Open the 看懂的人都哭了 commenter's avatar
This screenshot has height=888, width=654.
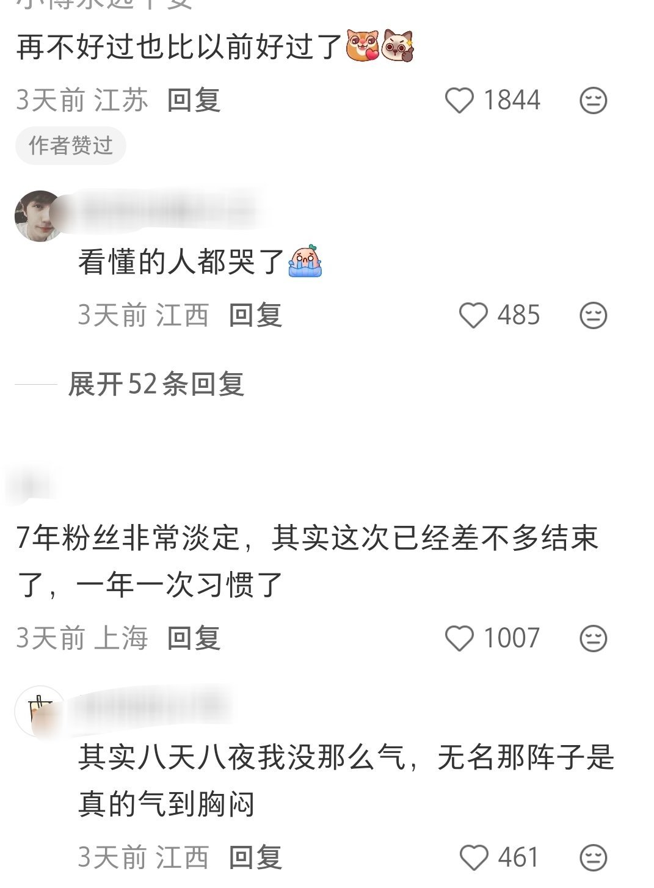[x=39, y=216]
